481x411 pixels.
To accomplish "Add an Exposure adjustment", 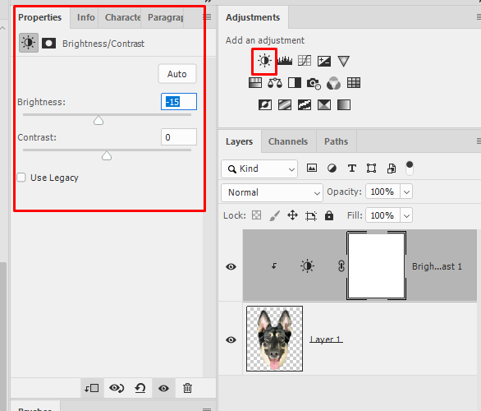I will (324, 61).
